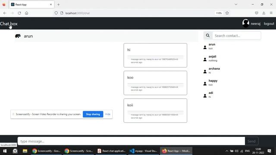Reset the 110% zoom level badge
Image resolution: width=276 pixels, height=155 pixels.
tap(219, 13)
